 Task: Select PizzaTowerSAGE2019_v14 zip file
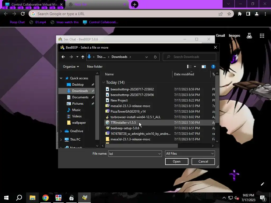click(128, 111)
